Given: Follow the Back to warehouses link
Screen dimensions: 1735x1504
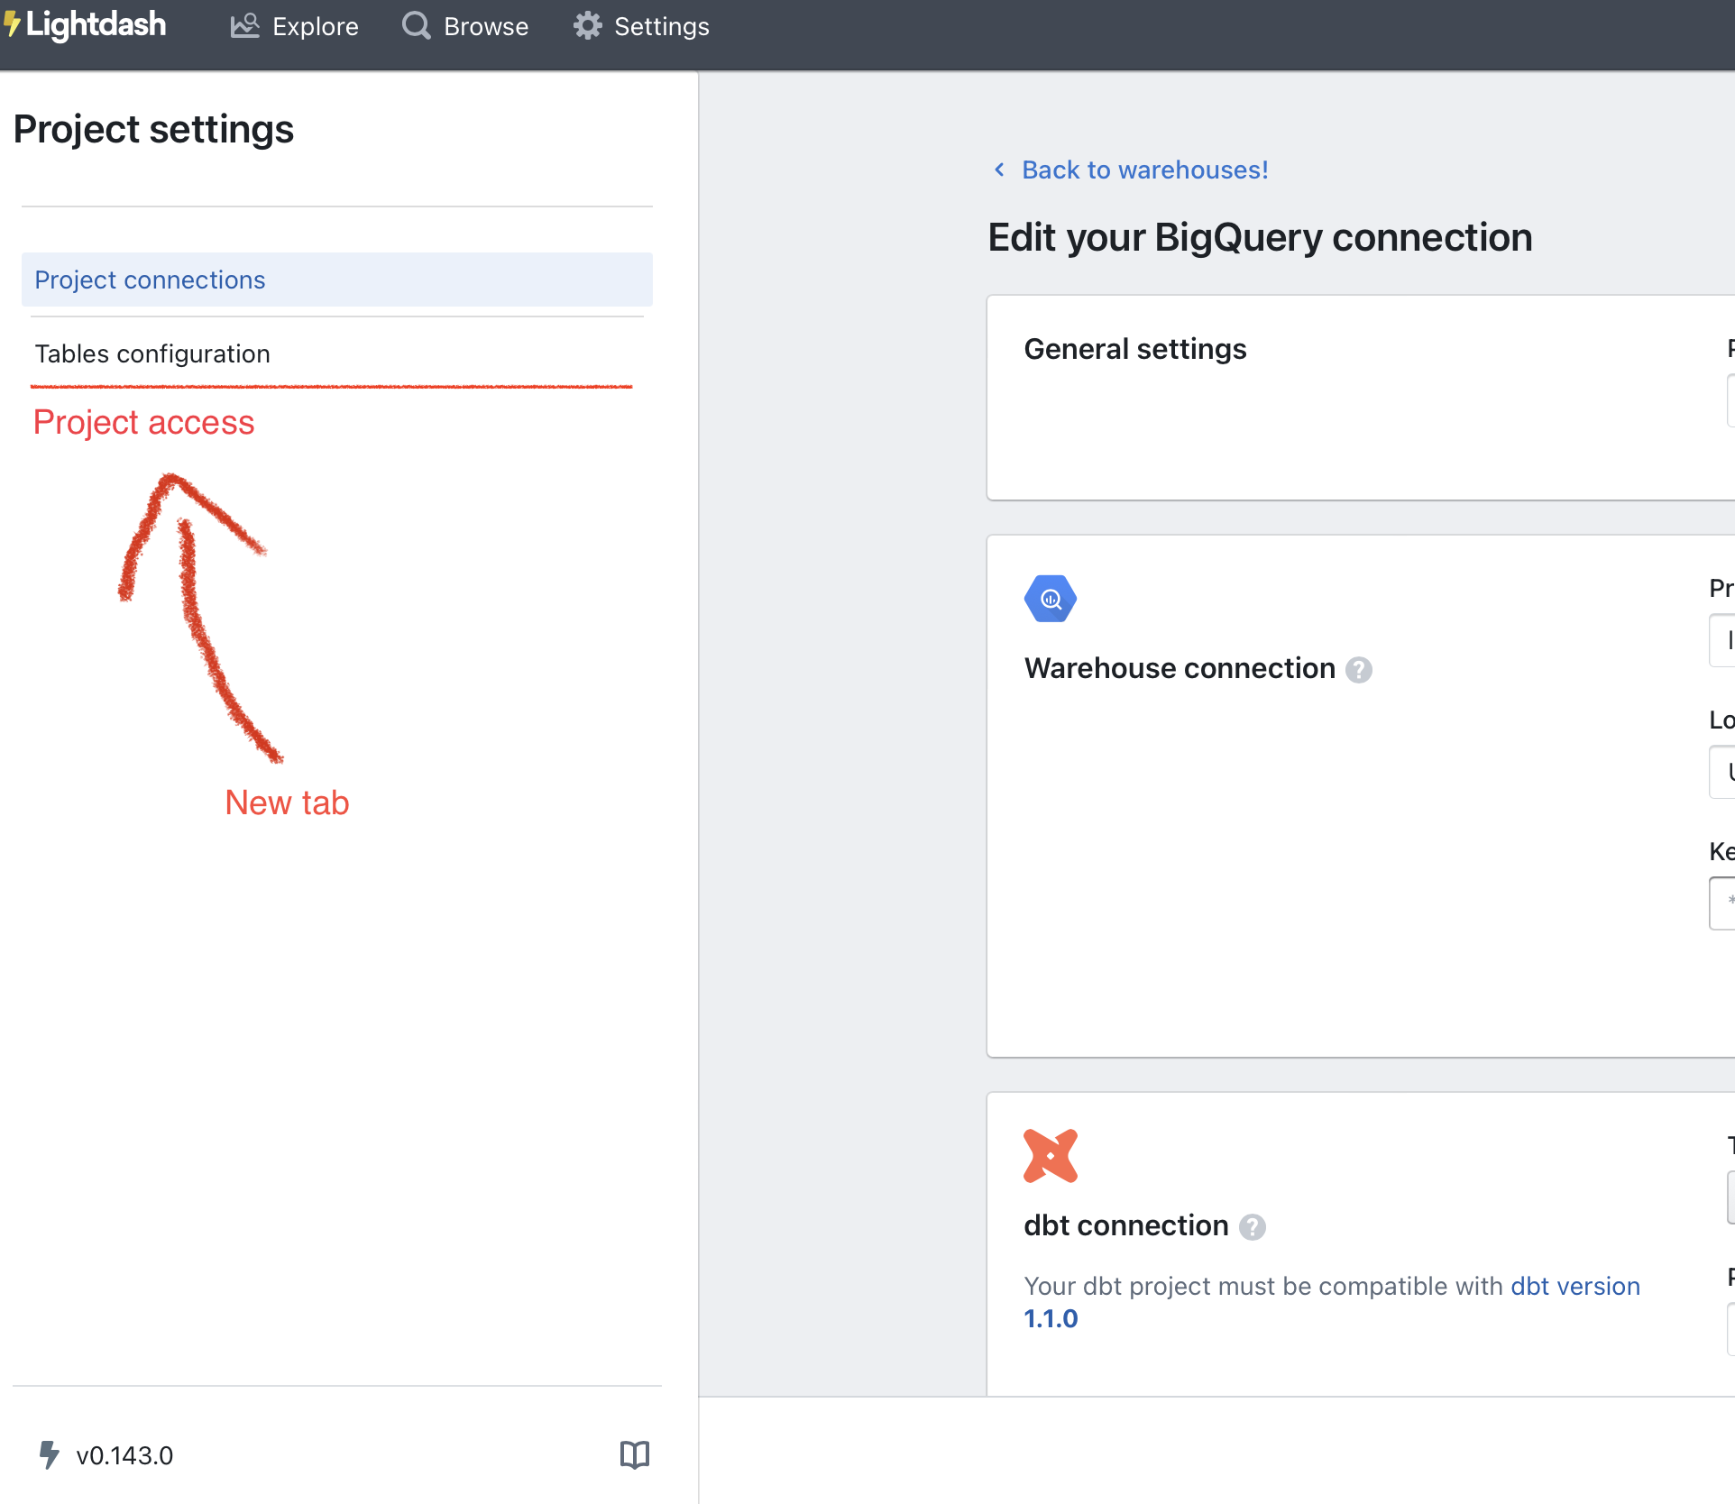Looking at the screenshot, I should click(1144, 170).
